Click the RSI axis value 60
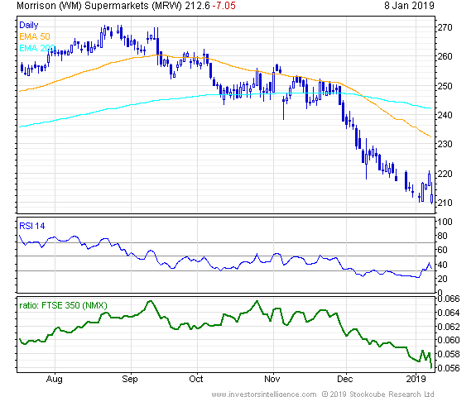 (442, 250)
